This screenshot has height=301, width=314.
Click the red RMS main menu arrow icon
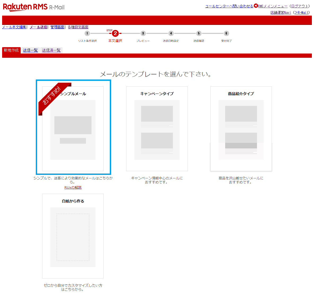256,6
